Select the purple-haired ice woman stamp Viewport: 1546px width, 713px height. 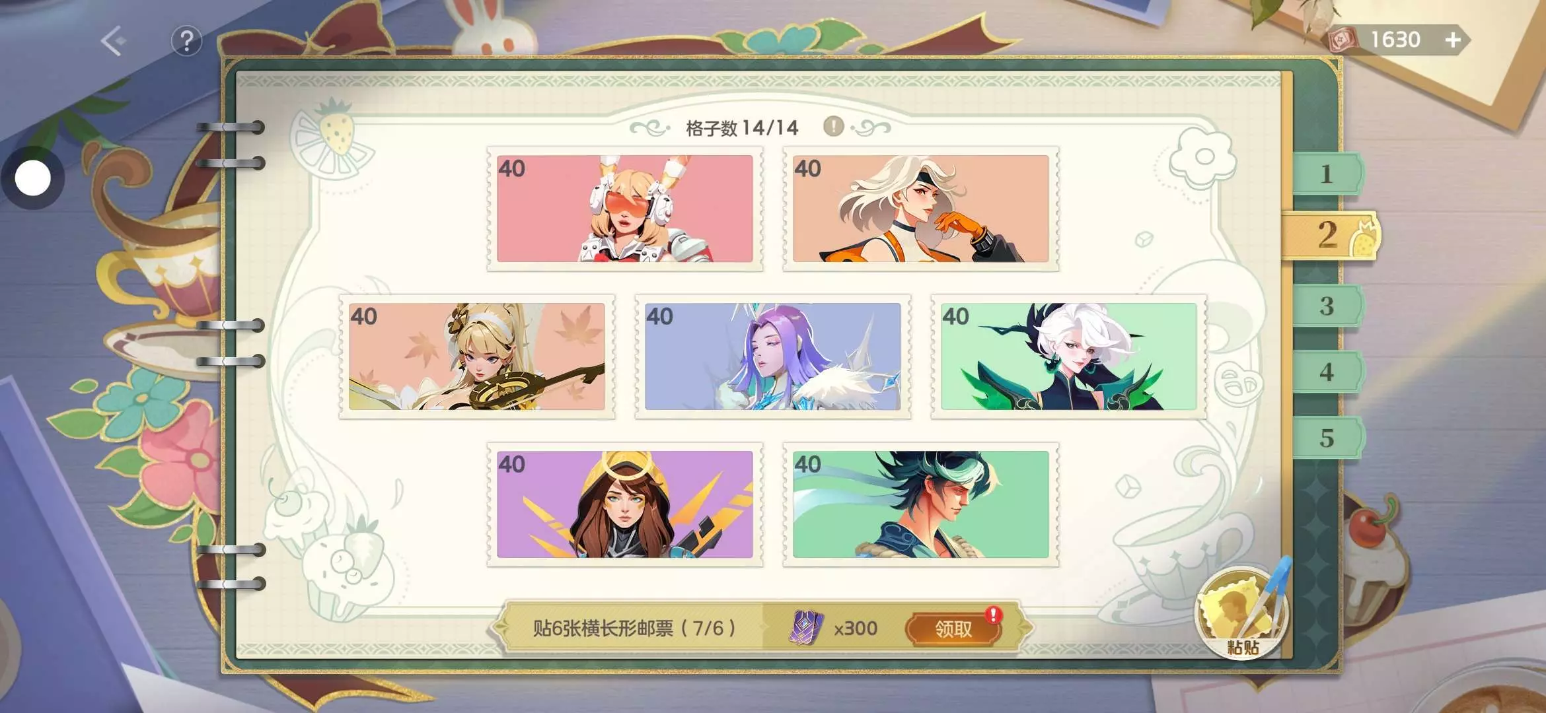tap(772, 356)
